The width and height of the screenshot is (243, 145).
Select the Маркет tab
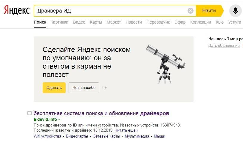tap(114, 22)
